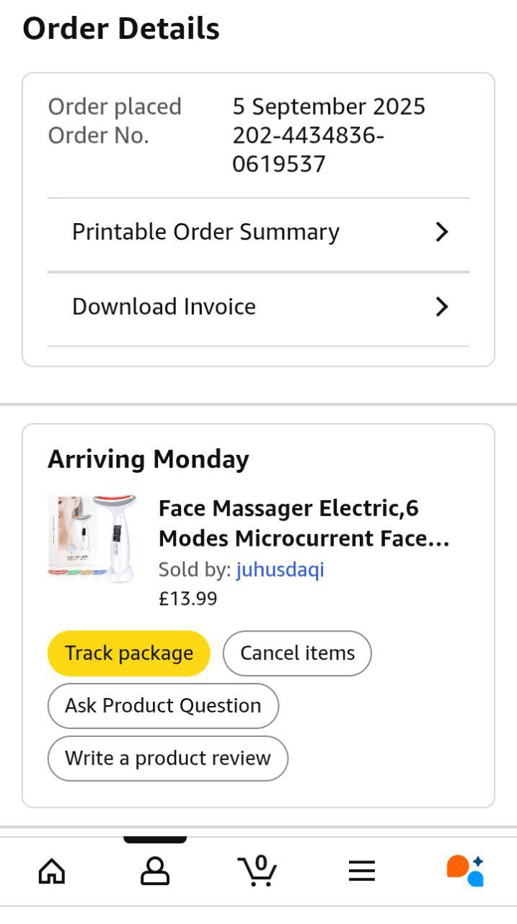Launch the Rufus AI assistant icon

tap(465, 871)
